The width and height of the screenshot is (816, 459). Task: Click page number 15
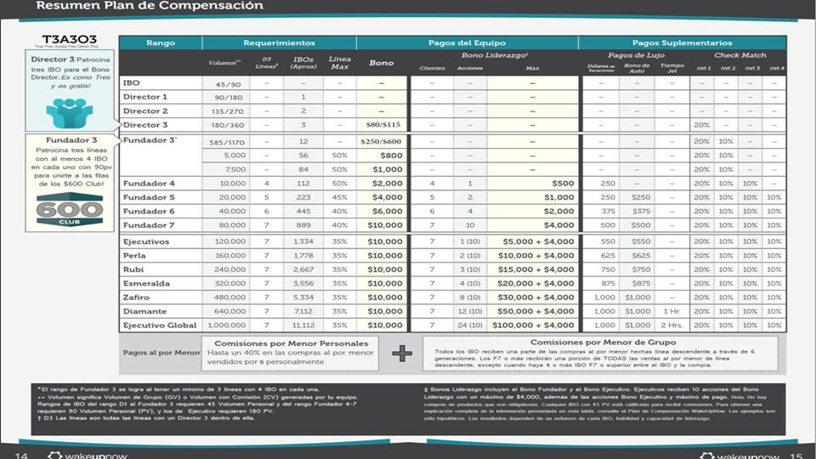pyautogui.click(x=796, y=456)
